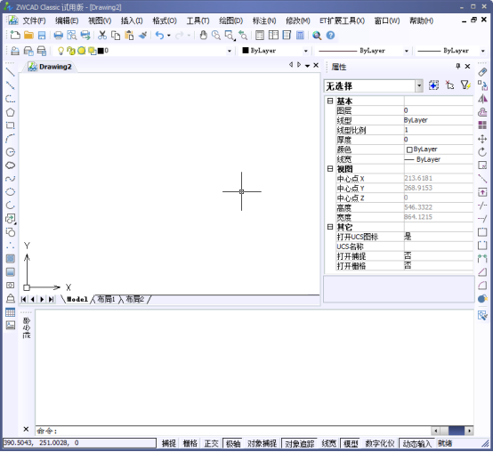Click the Pan hand tool
Image resolution: width=493 pixels, height=452 pixels.
point(204,36)
